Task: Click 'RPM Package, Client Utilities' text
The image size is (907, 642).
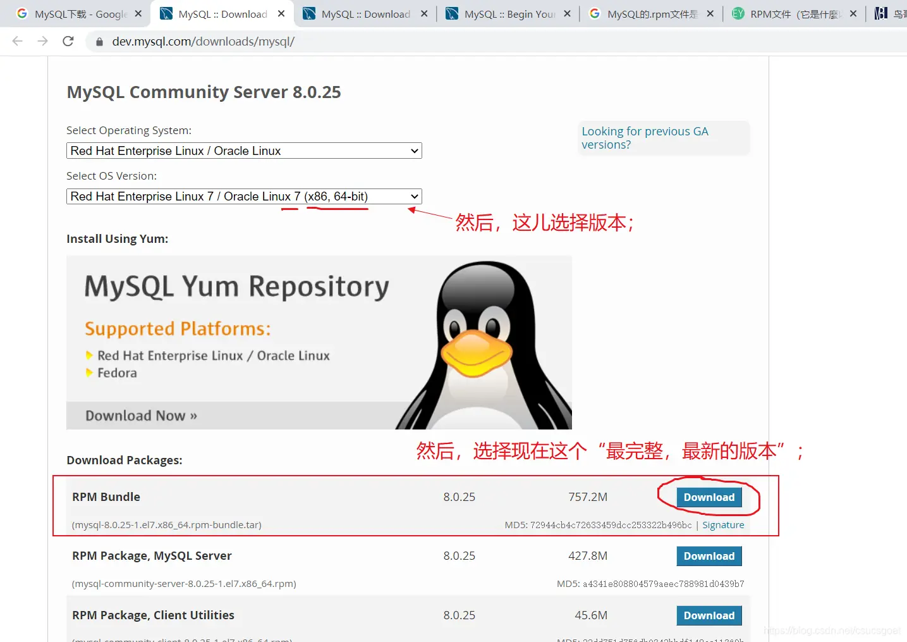Action: pos(153,615)
